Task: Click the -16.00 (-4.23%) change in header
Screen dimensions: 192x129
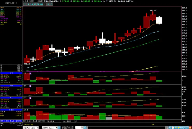Action: pos(125,1)
